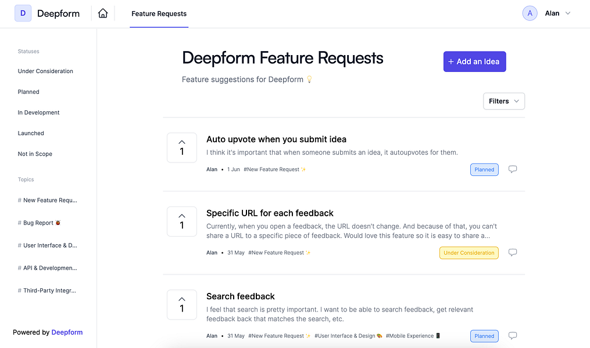Filter by Launched status

[31, 133]
